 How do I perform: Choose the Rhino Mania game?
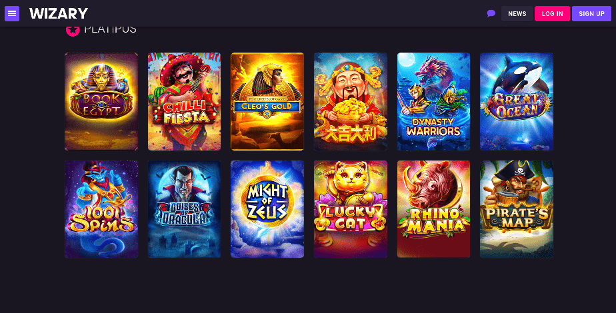(434, 209)
